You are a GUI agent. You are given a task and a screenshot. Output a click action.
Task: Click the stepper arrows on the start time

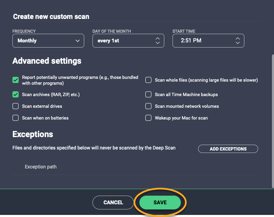tap(237, 41)
